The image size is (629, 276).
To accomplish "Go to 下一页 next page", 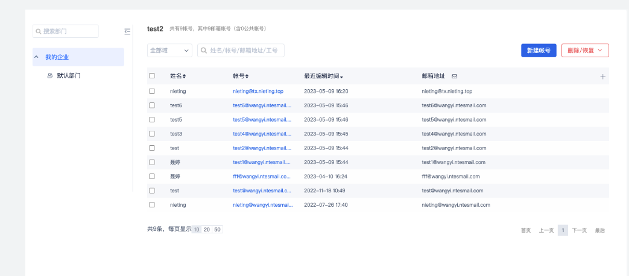I will [580, 230].
